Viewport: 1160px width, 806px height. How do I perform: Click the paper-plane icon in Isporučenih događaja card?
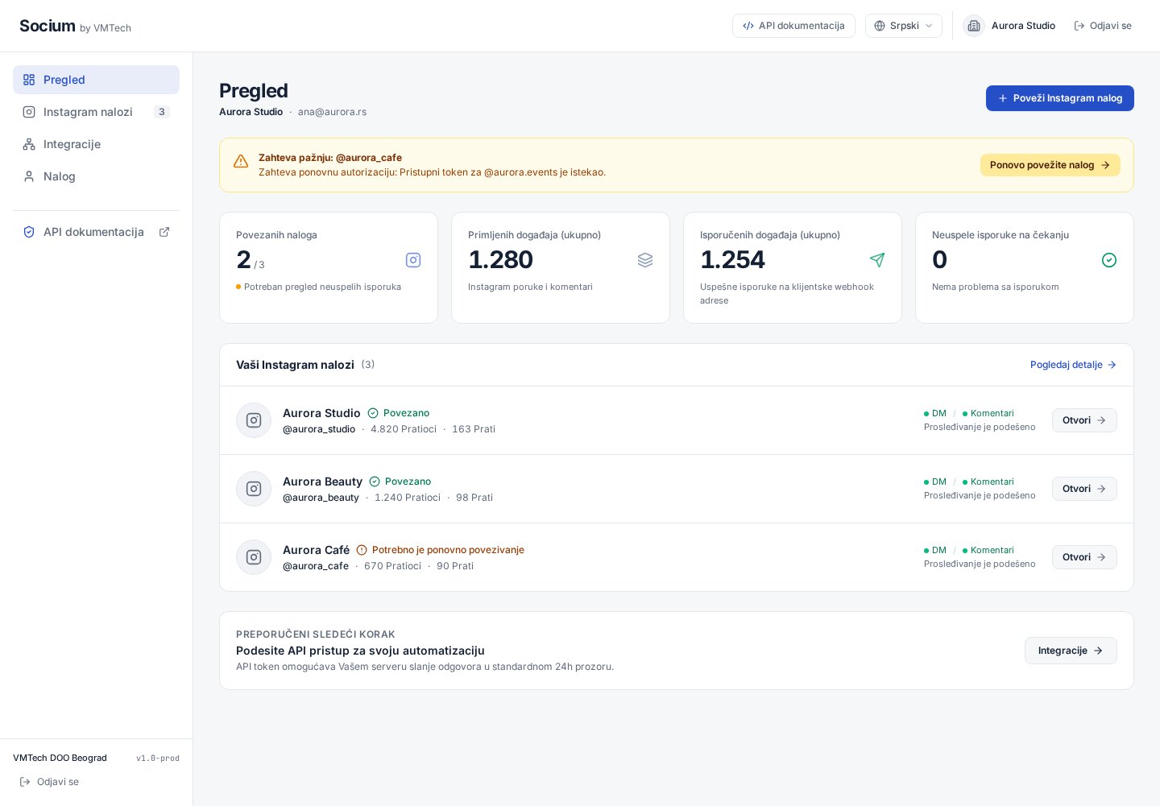(x=877, y=260)
